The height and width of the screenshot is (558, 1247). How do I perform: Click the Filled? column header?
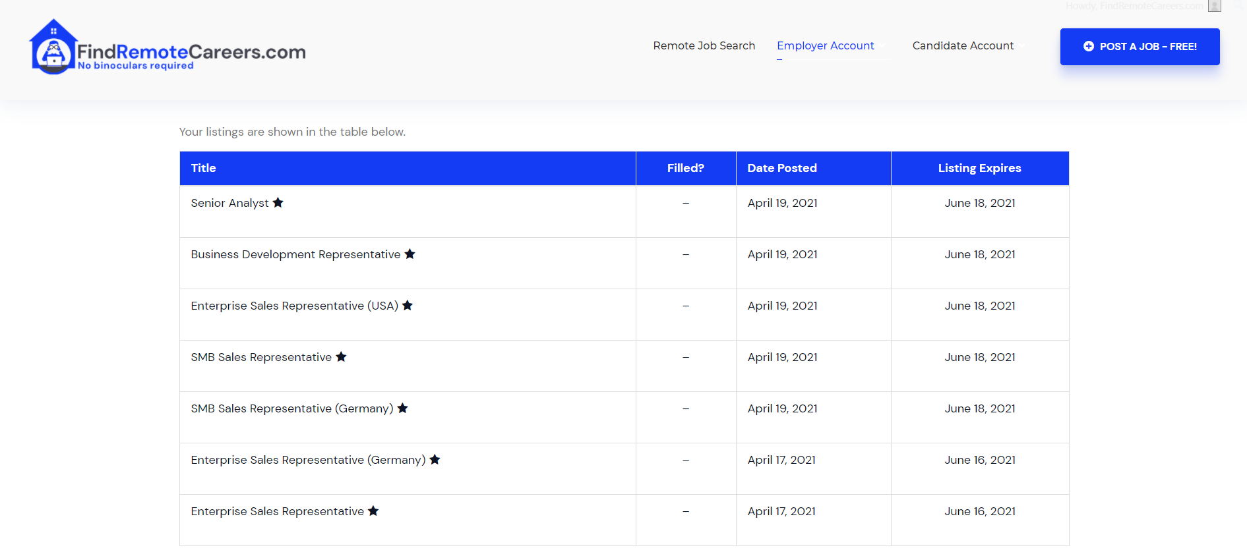pyautogui.click(x=686, y=168)
